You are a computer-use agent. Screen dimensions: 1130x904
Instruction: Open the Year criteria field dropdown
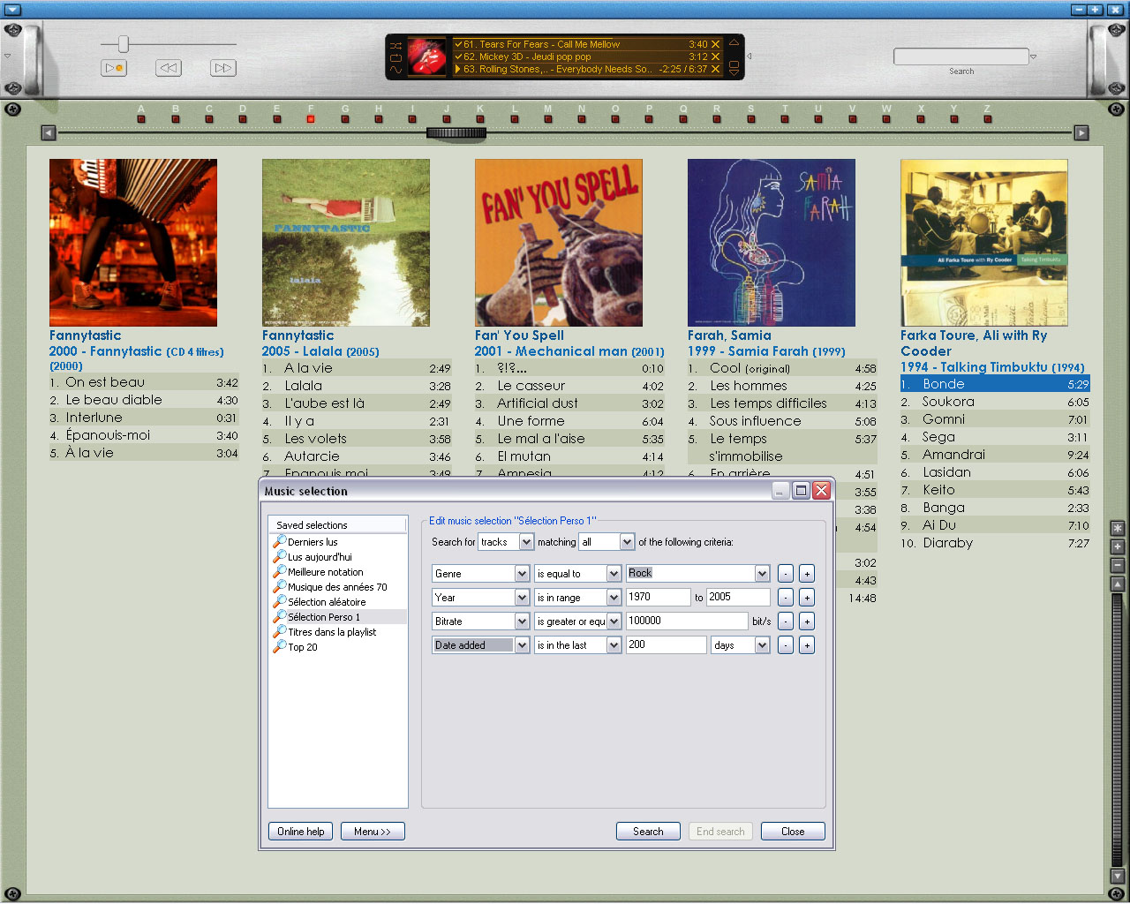coord(522,598)
